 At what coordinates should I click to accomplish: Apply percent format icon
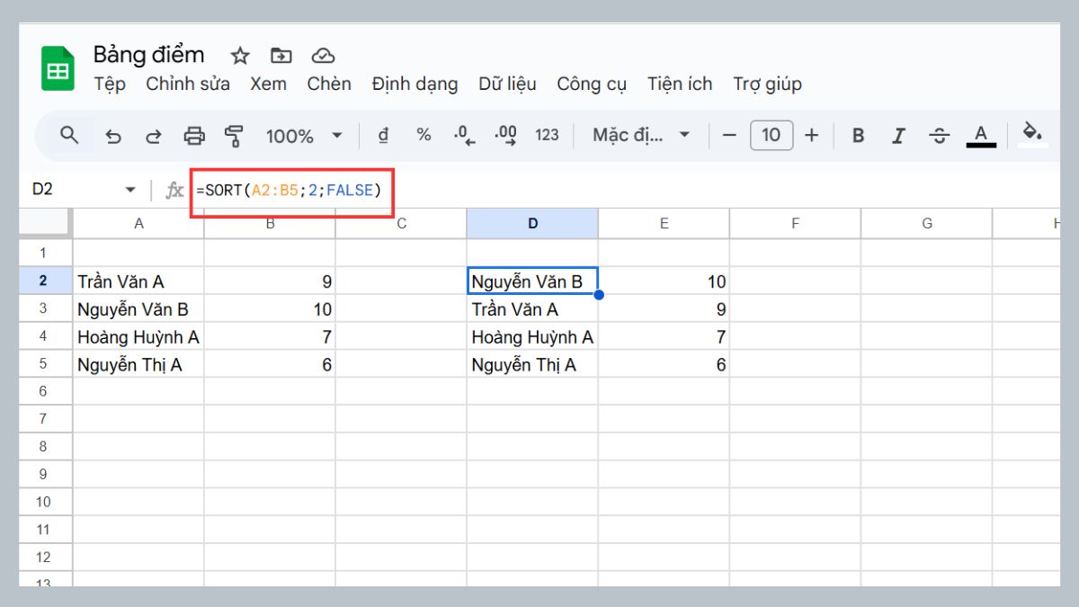422,135
